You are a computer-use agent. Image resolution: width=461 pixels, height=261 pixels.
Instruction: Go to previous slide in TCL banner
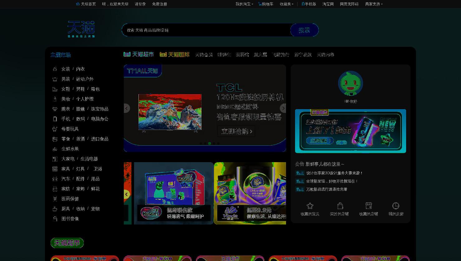pyautogui.click(x=126, y=108)
